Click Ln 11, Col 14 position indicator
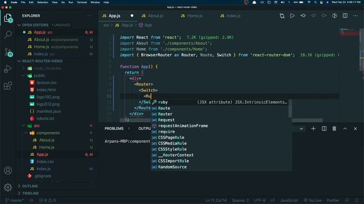364x204 pixels. [x=216, y=200]
